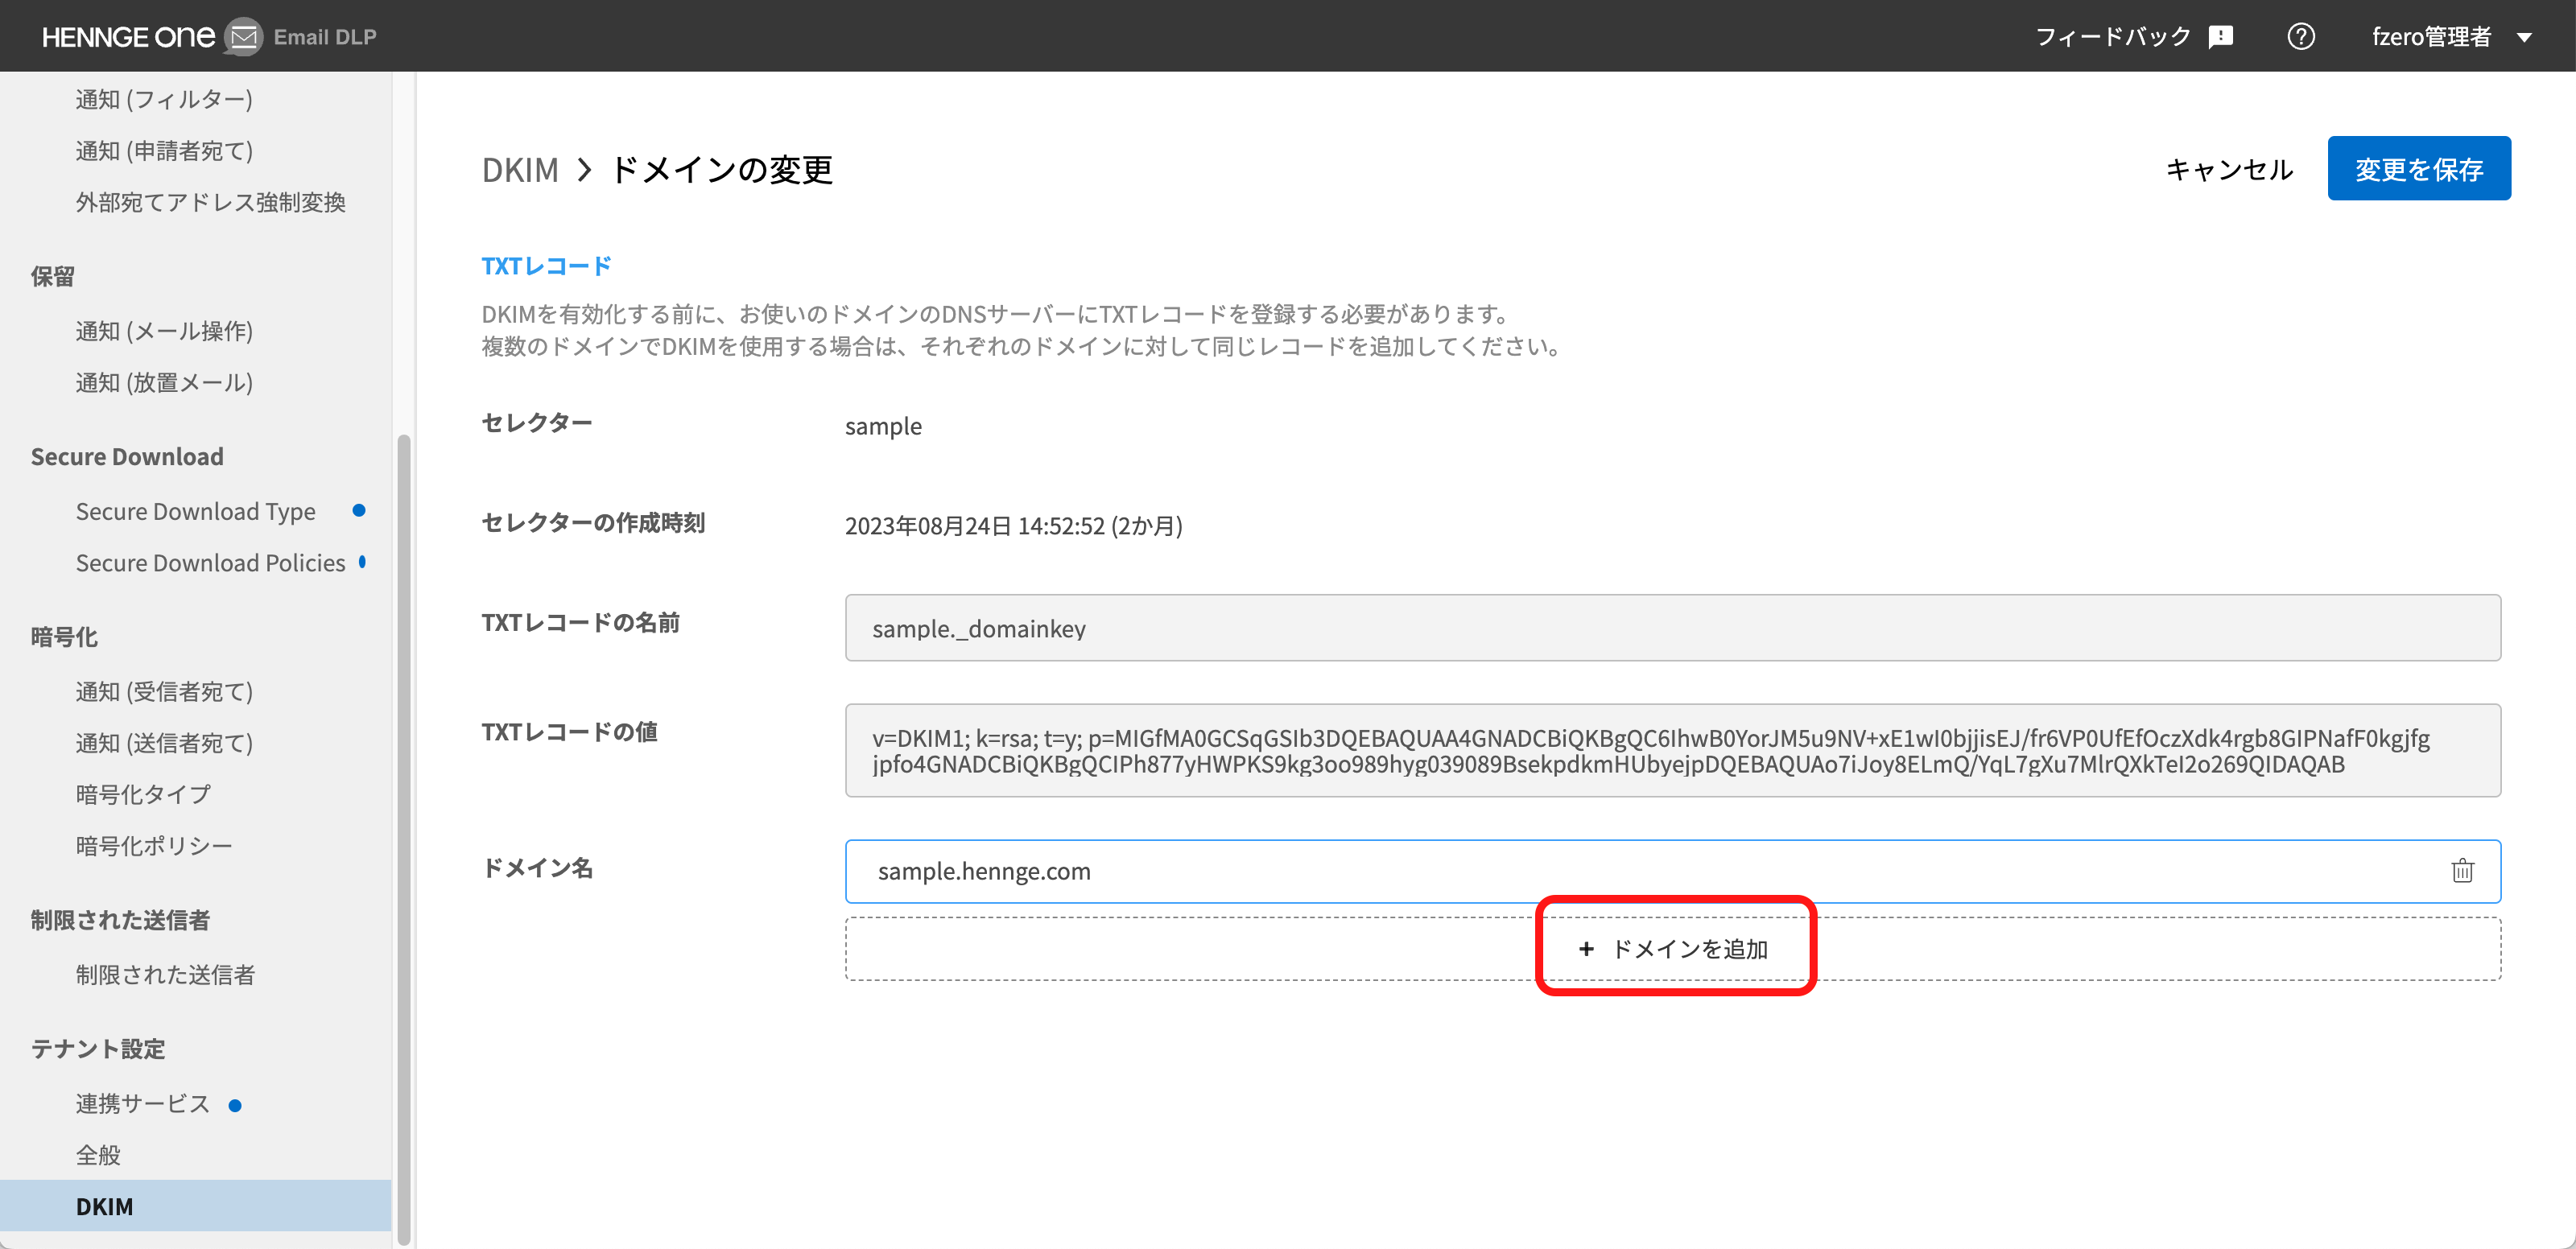Open help via the question mark icon
The height and width of the screenshot is (1249, 2576).
point(2300,37)
